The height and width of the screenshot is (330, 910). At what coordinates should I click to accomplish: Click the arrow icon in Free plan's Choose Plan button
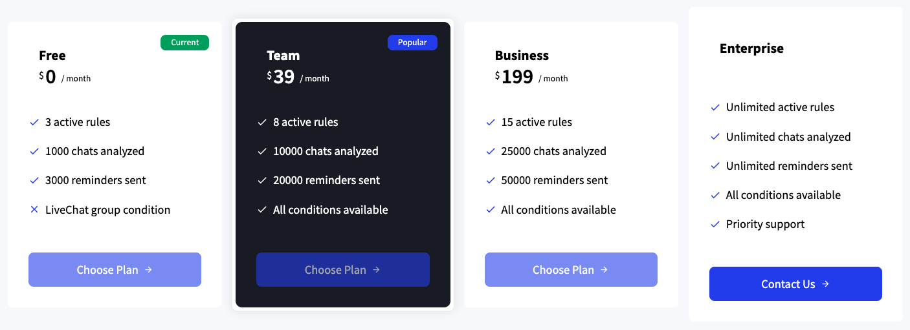[x=148, y=270]
